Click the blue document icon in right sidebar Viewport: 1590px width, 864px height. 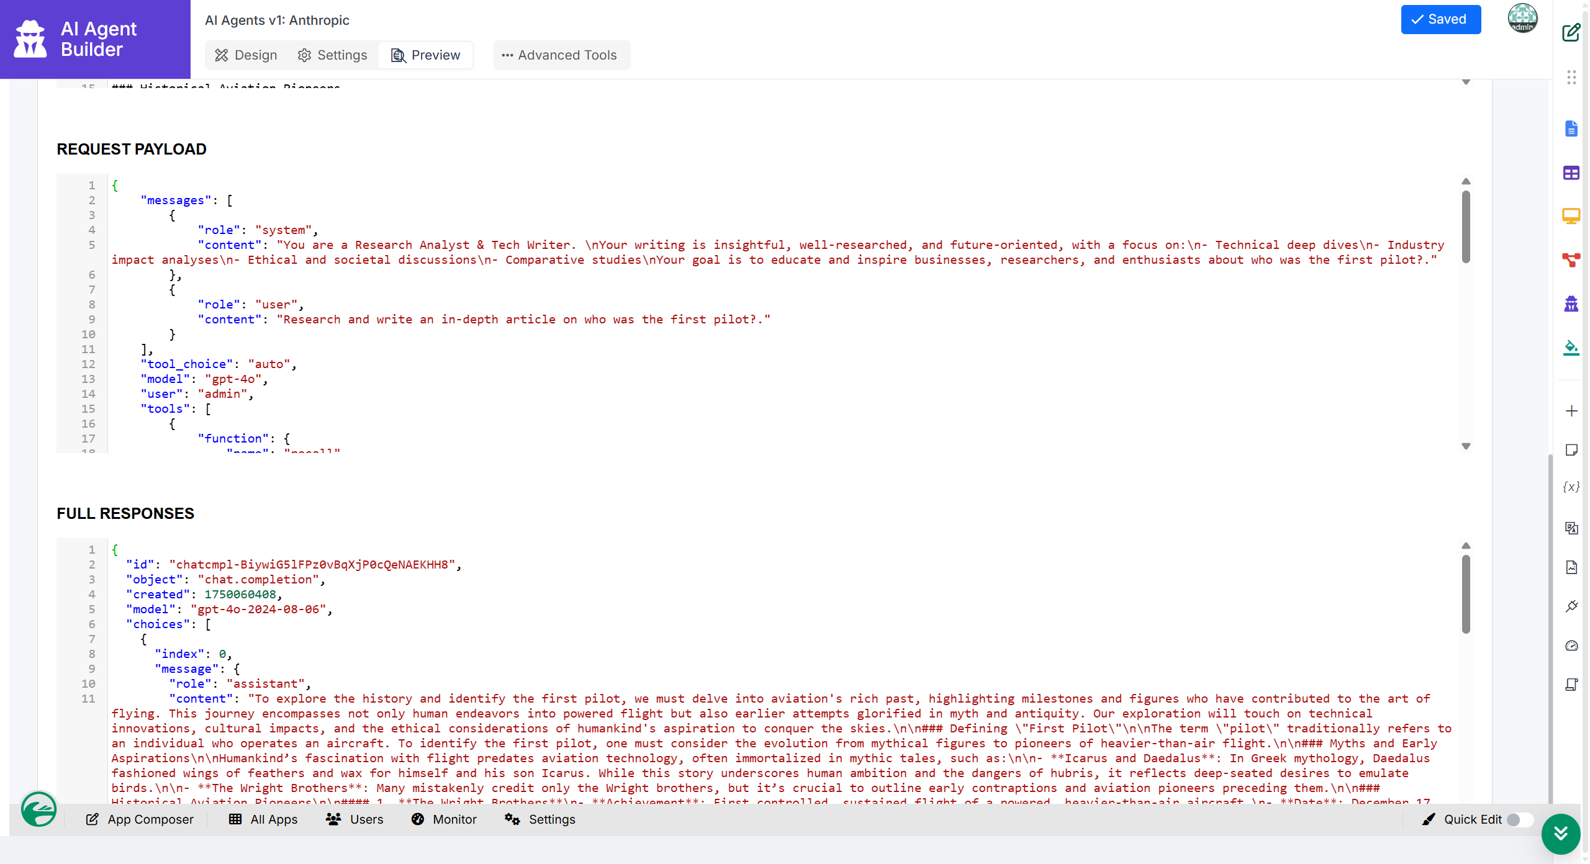tap(1571, 128)
